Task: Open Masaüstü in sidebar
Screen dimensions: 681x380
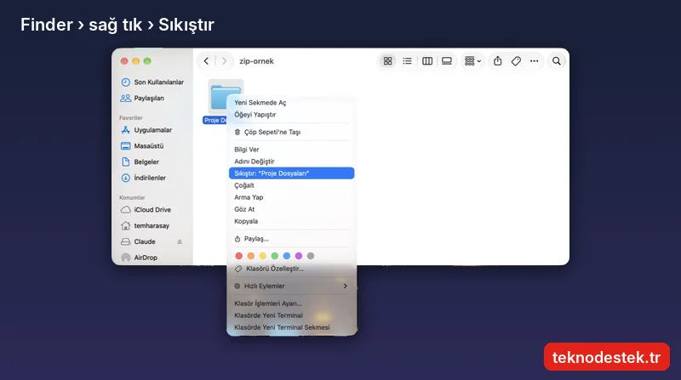Action: (142, 146)
